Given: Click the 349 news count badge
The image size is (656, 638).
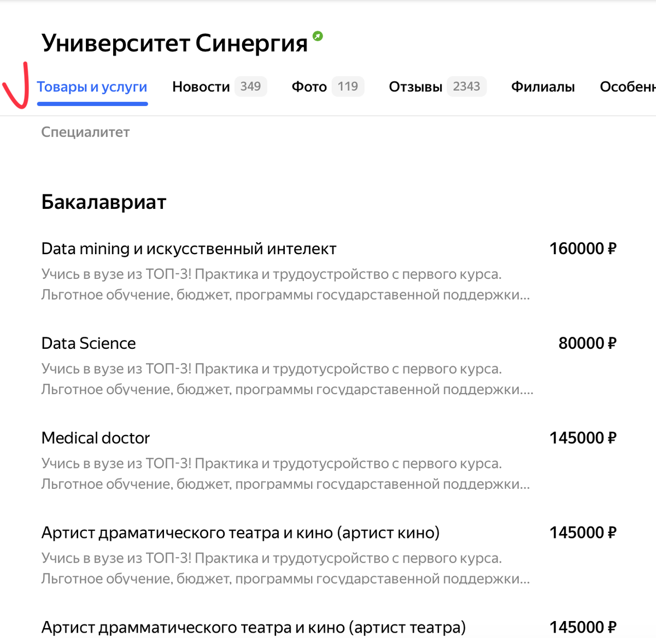Looking at the screenshot, I should [251, 86].
